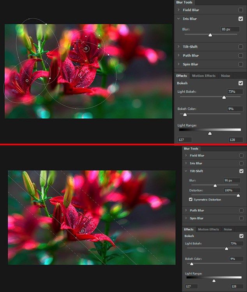Click the Distortion slider handle
The image size is (247, 292).
coord(238,195)
